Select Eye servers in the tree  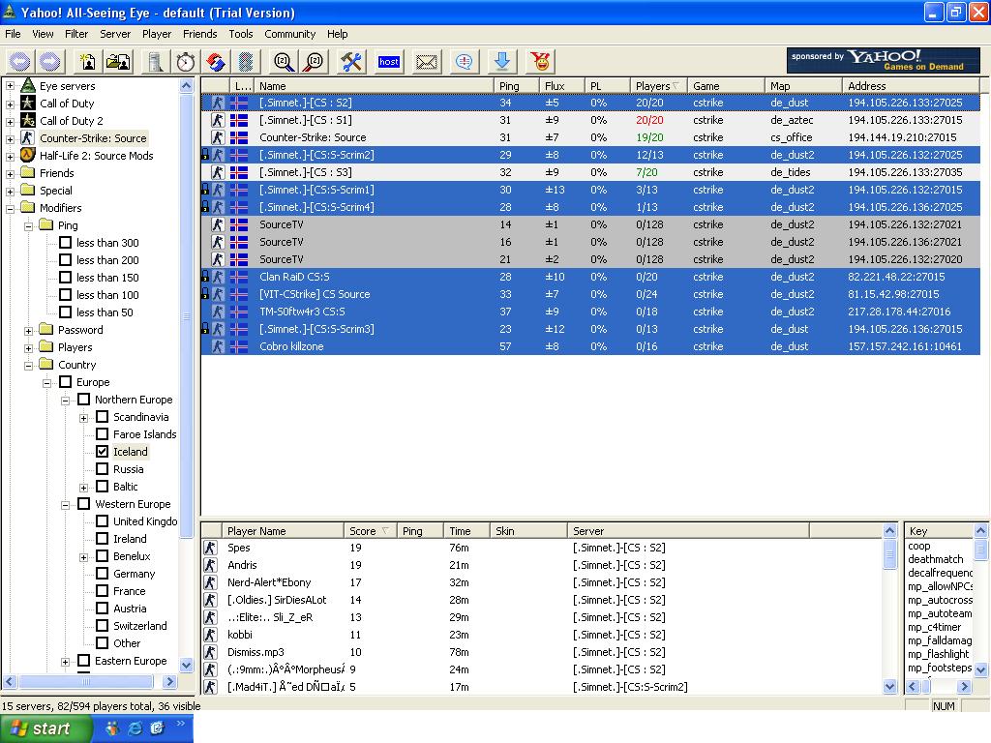[67, 86]
